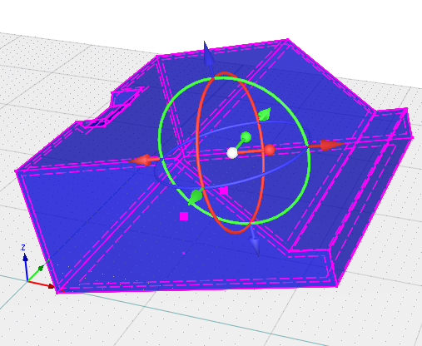Select the larger magenta square marker

224,190
